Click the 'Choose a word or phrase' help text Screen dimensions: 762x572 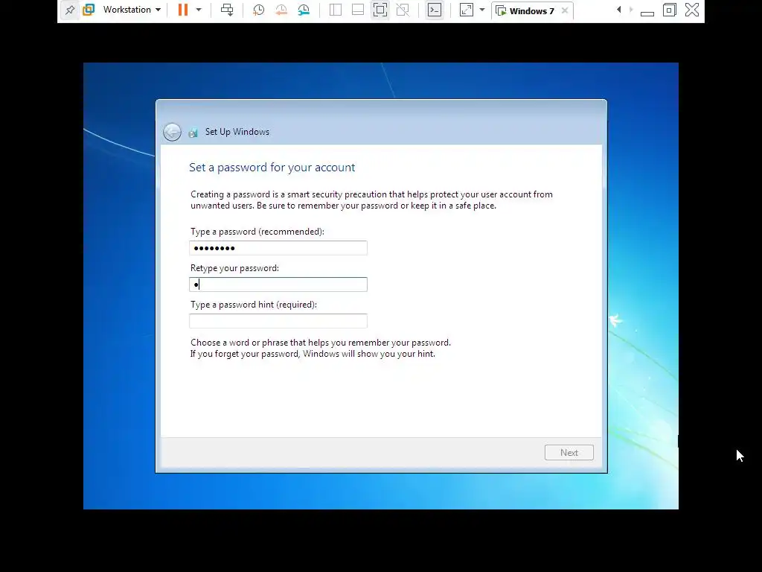point(321,349)
